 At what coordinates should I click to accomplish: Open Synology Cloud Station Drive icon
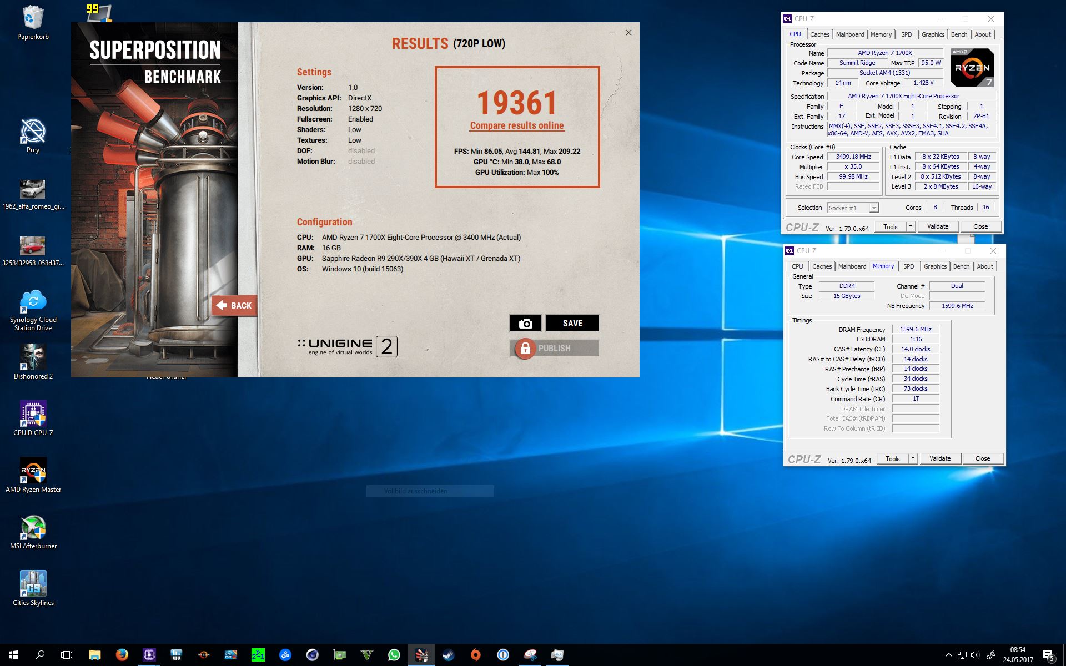click(x=33, y=302)
